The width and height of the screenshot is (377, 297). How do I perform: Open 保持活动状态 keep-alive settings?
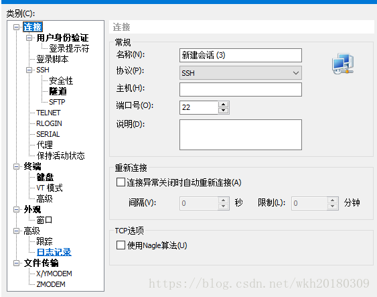point(60,156)
